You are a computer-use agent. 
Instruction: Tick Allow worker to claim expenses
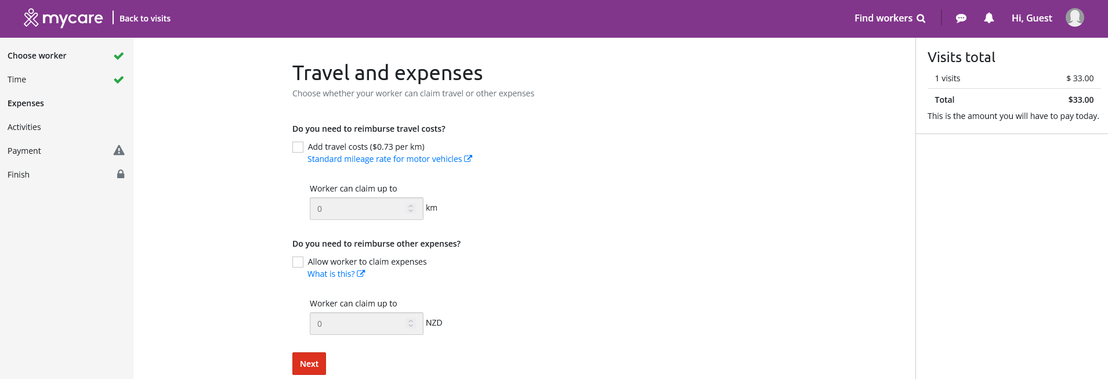[x=298, y=262]
